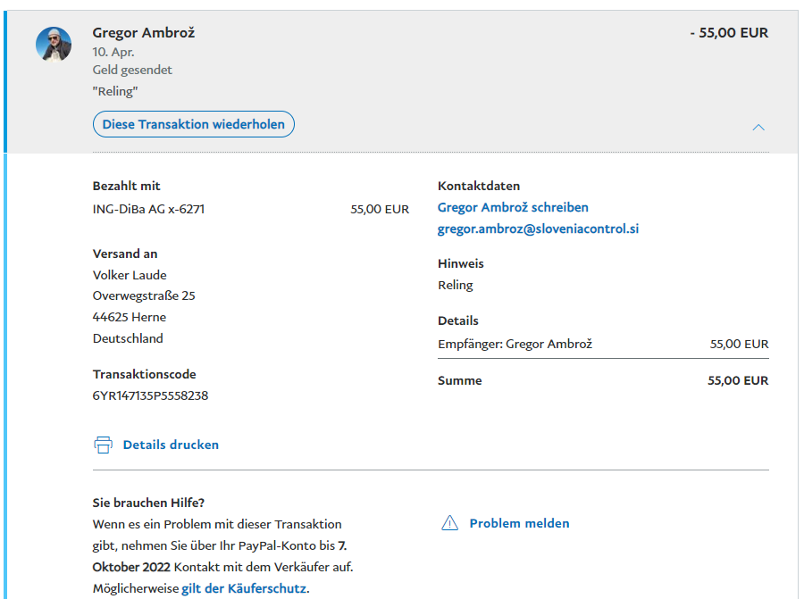Click the 'Summe' total label

click(x=459, y=380)
